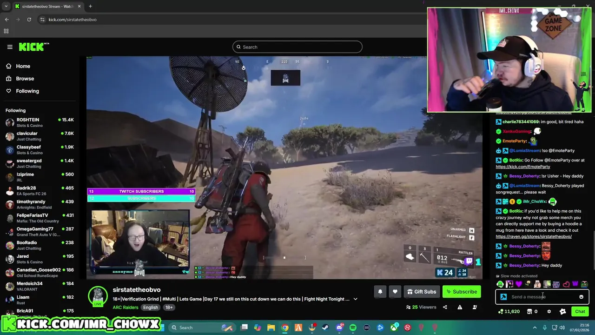Viewport: 595px width, 335px height.
Task: Open ROSHTEIN channel in Following list
Action: click(x=40, y=122)
